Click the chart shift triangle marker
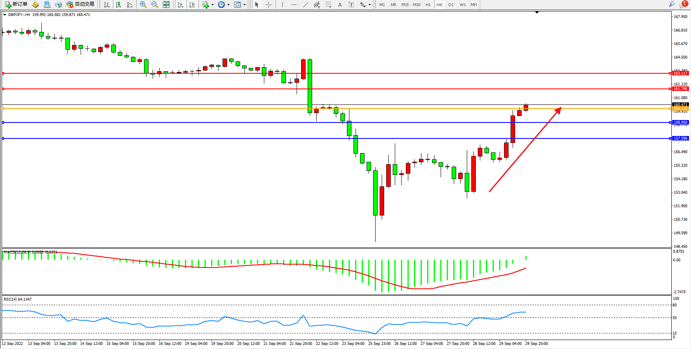 [537, 13]
